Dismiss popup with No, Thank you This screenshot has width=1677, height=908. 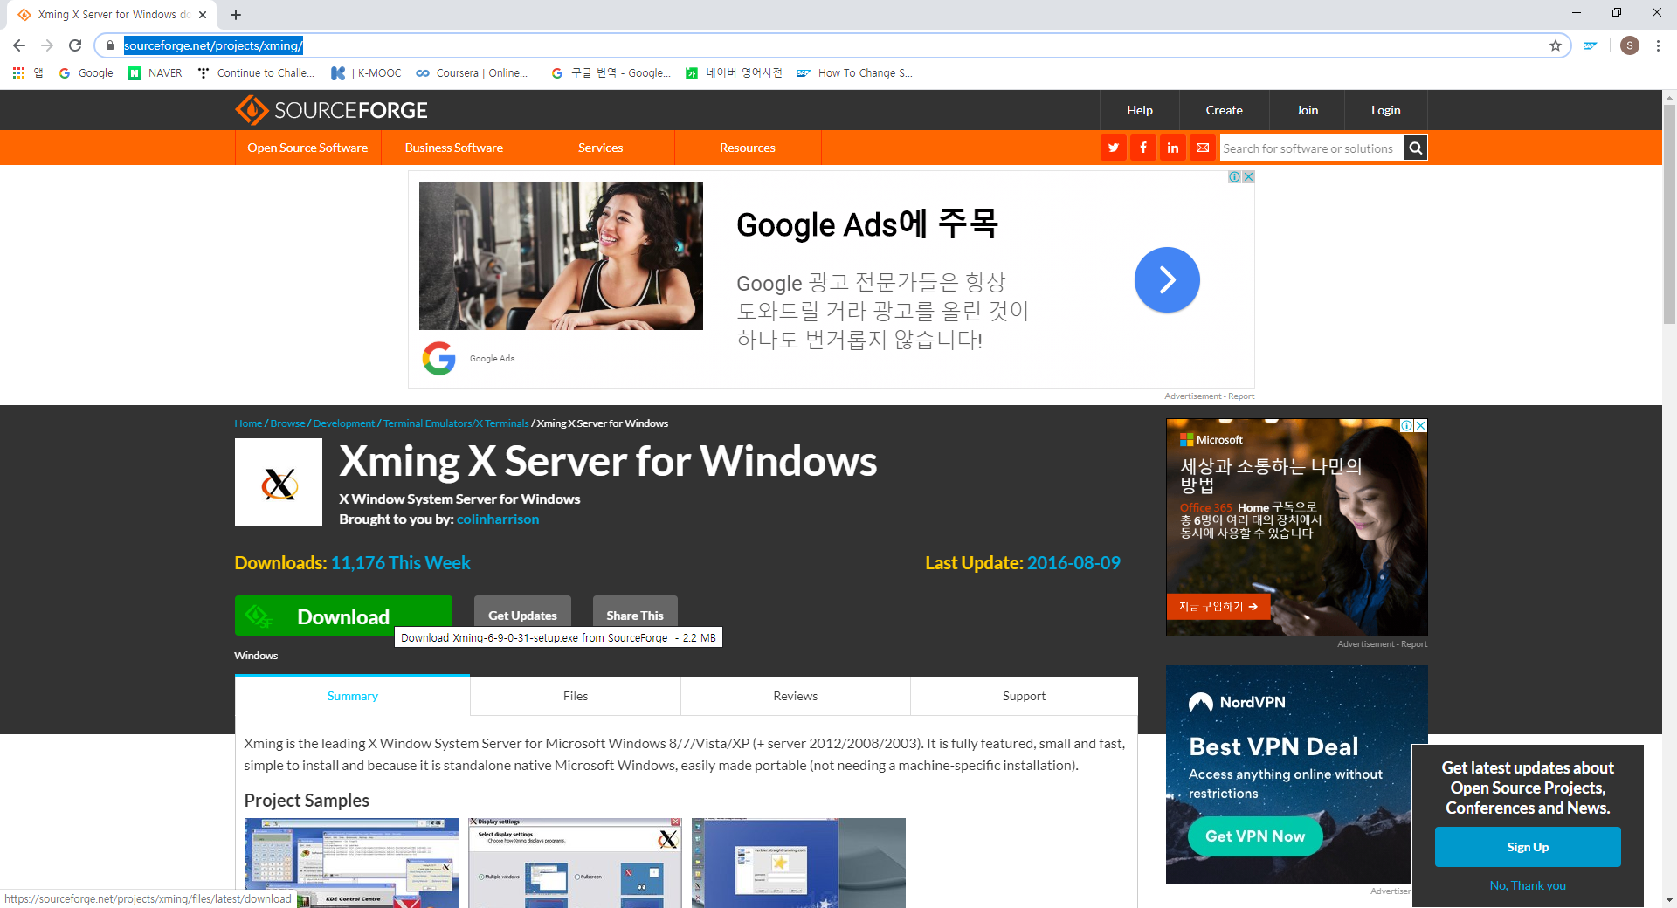pyautogui.click(x=1528, y=885)
